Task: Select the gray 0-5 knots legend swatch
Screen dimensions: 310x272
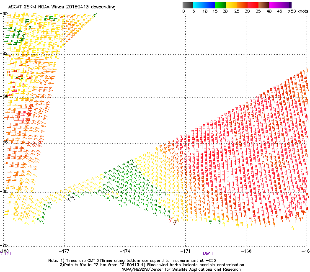Action: click(x=188, y=5)
